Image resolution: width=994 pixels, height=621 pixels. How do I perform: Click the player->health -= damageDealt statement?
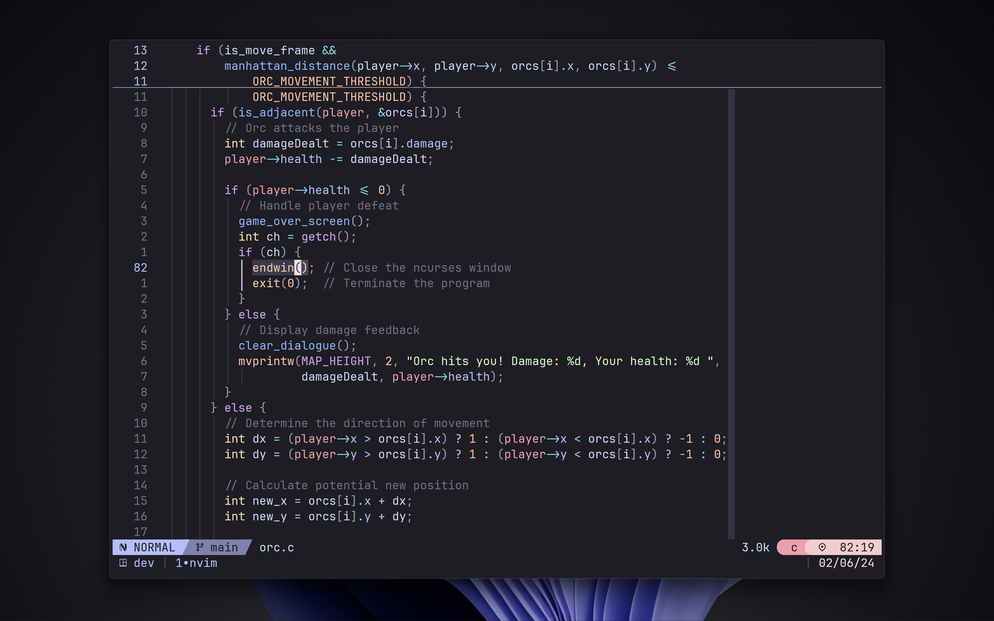tap(329, 159)
